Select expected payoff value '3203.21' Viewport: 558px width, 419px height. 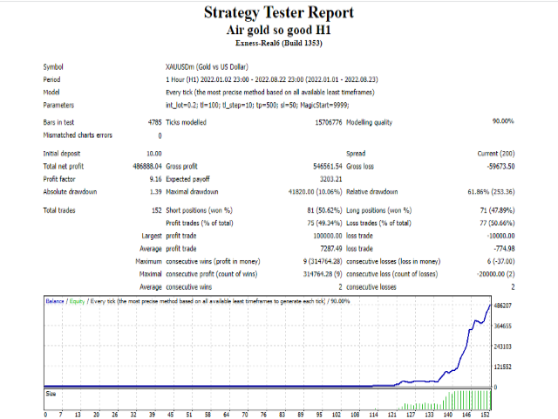coord(331,179)
